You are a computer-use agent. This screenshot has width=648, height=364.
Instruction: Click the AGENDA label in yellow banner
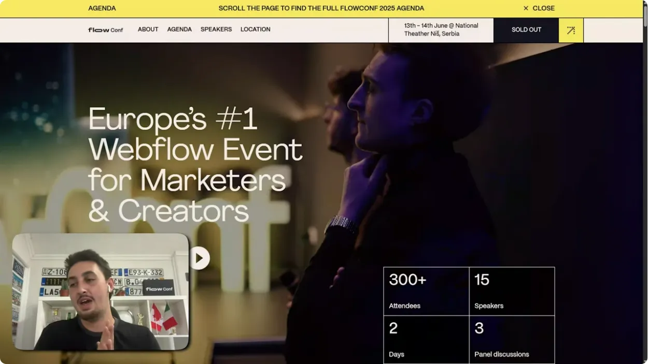click(x=102, y=8)
